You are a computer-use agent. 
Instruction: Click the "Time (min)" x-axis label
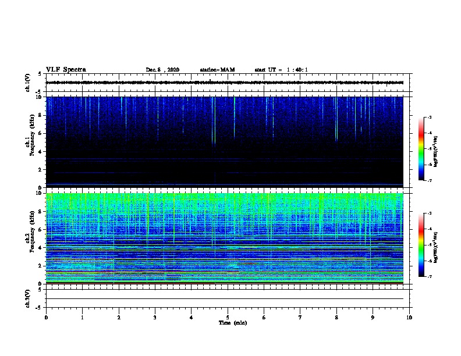233,323
